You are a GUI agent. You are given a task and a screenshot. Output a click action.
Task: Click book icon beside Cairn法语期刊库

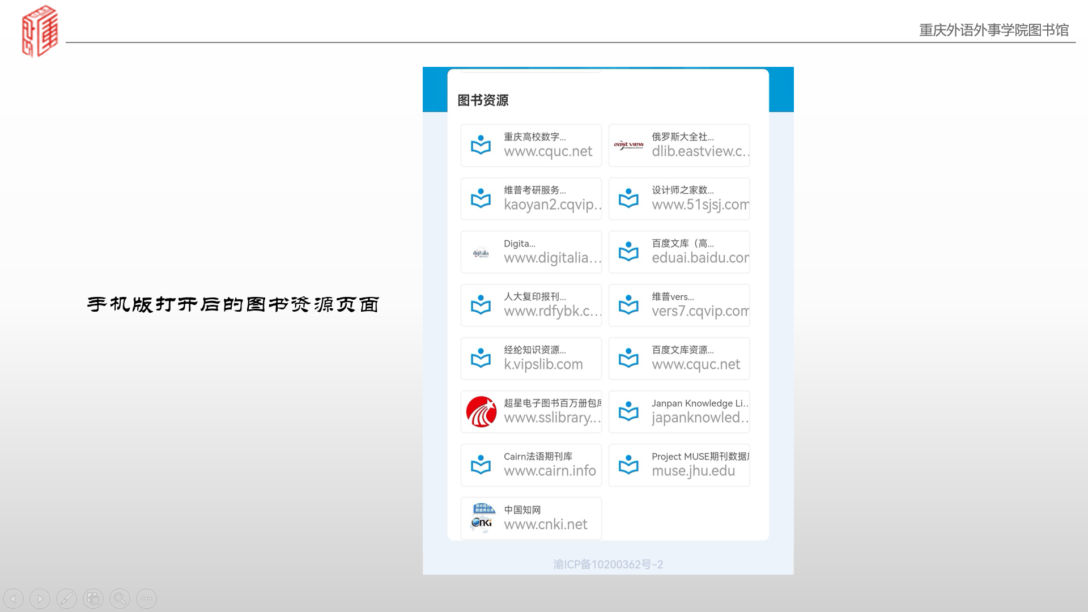click(481, 465)
